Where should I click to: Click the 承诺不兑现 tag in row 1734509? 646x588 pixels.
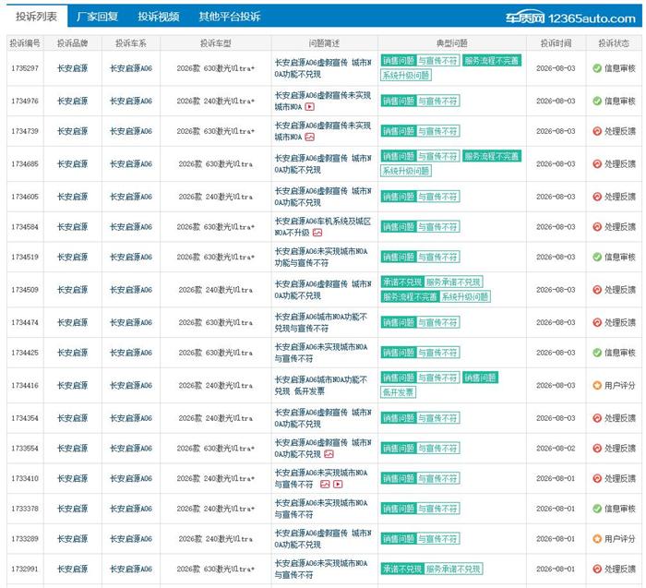[x=402, y=282]
